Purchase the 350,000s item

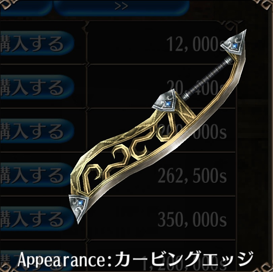point(37,219)
